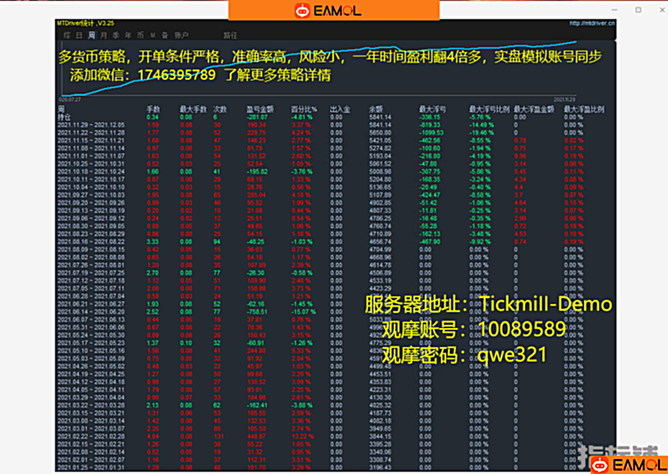Switch to the 综 summary tab
The image size is (668, 474).
click(67, 35)
